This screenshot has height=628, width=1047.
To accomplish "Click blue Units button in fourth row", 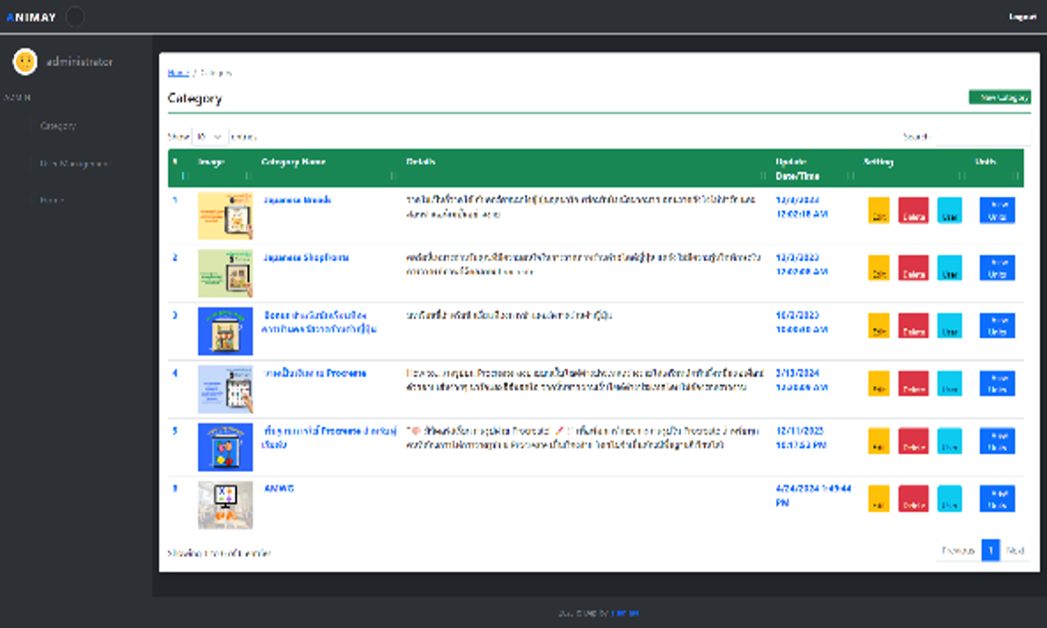I will click(997, 383).
